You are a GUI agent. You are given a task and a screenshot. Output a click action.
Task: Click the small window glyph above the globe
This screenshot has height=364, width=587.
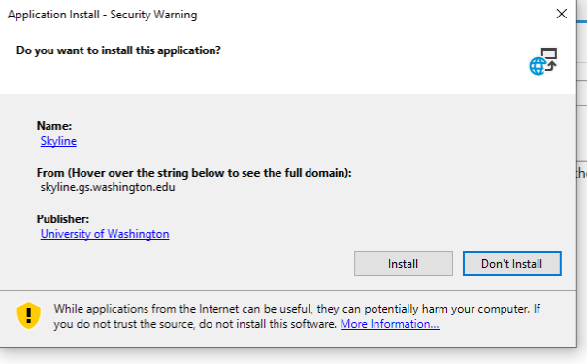click(549, 53)
